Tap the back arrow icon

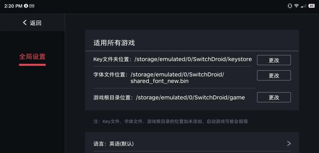[x=25, y=23]
